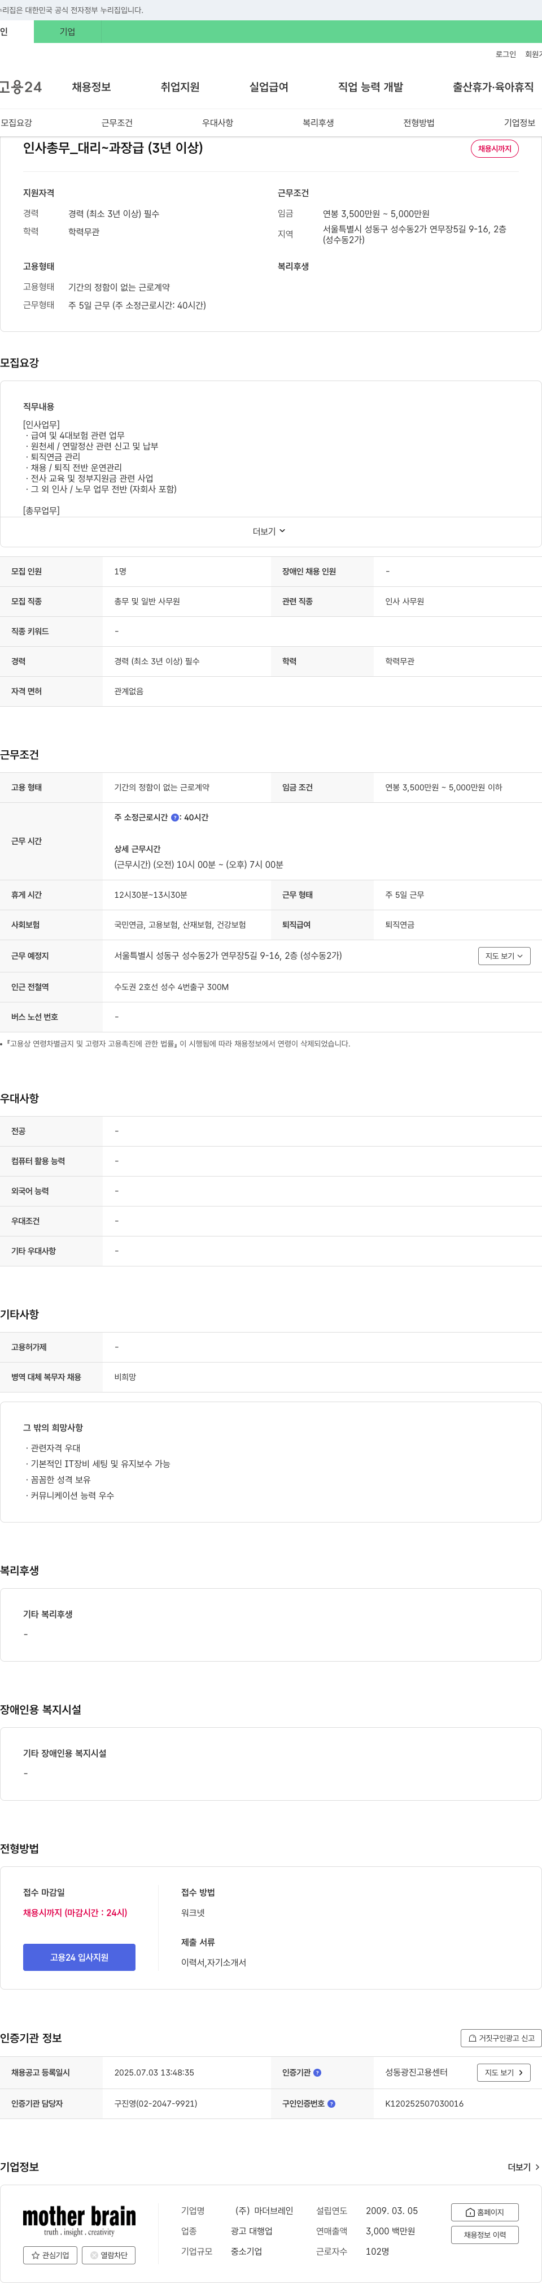
Task: Apply with the 고용24 입사지원 button
Action: tap(79, 1957)
